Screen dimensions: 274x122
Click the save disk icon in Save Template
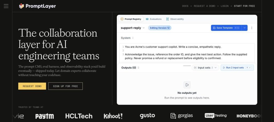pyautogui.click(x=214, y=28)
